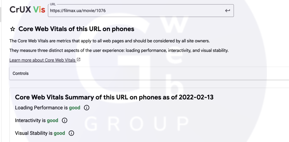Click the green good status for Interactivity
This screenshot has width=289, height=142.
tap(53, 121)
